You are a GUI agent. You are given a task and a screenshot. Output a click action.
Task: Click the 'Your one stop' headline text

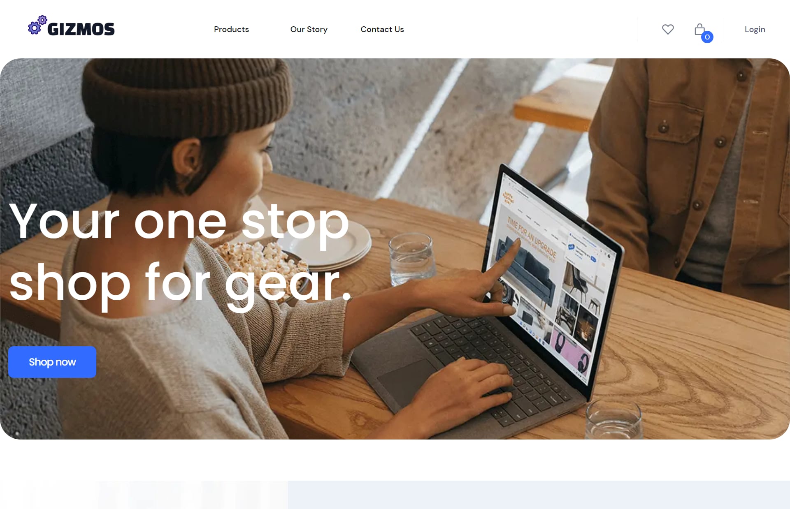(x=179, y=222)
